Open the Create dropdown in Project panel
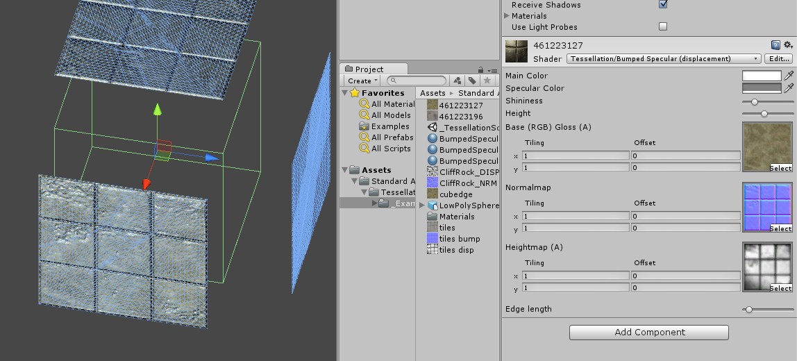 (x=362, y=81)
